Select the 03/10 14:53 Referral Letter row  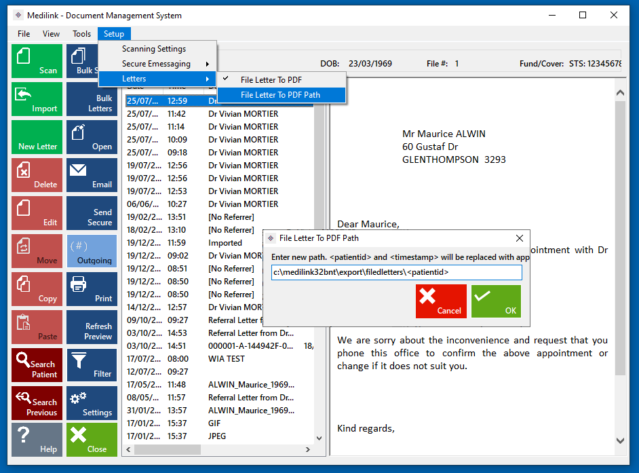point(219,333)
